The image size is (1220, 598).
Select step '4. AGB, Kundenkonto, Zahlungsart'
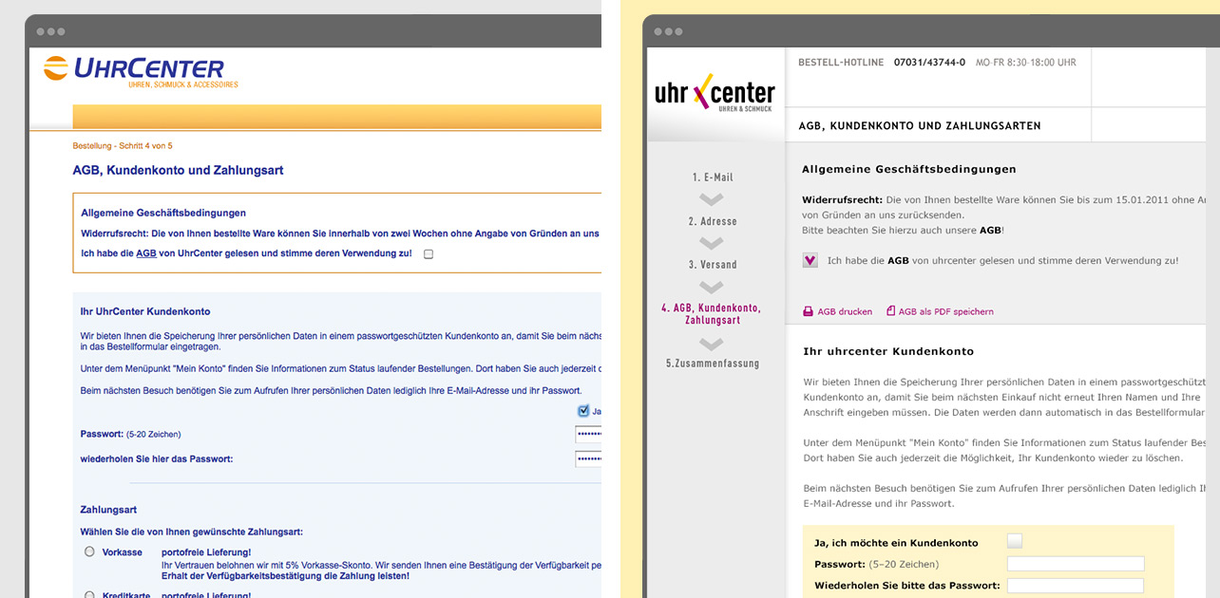pyautogui.click(x=713, y=314)
